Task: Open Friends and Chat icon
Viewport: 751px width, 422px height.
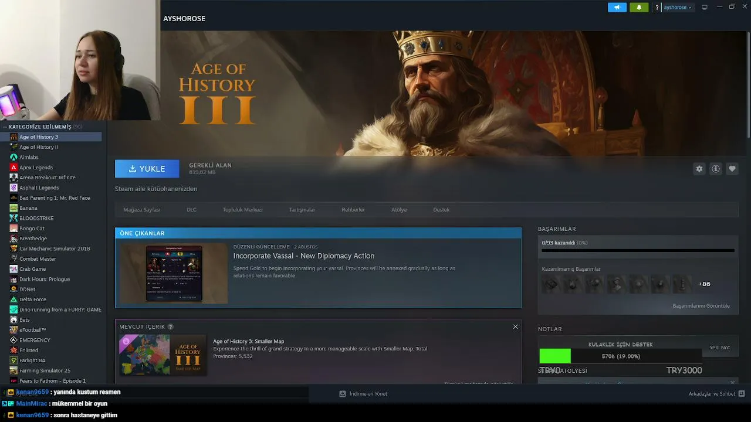Action: pyautogui.click(x=742, y=394)
